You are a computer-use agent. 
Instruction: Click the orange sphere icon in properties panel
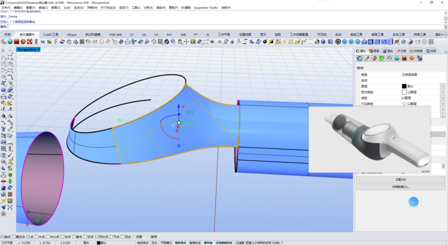pos(412,58)
